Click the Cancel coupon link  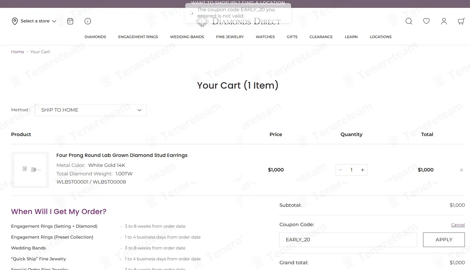(x=458, y=225)
